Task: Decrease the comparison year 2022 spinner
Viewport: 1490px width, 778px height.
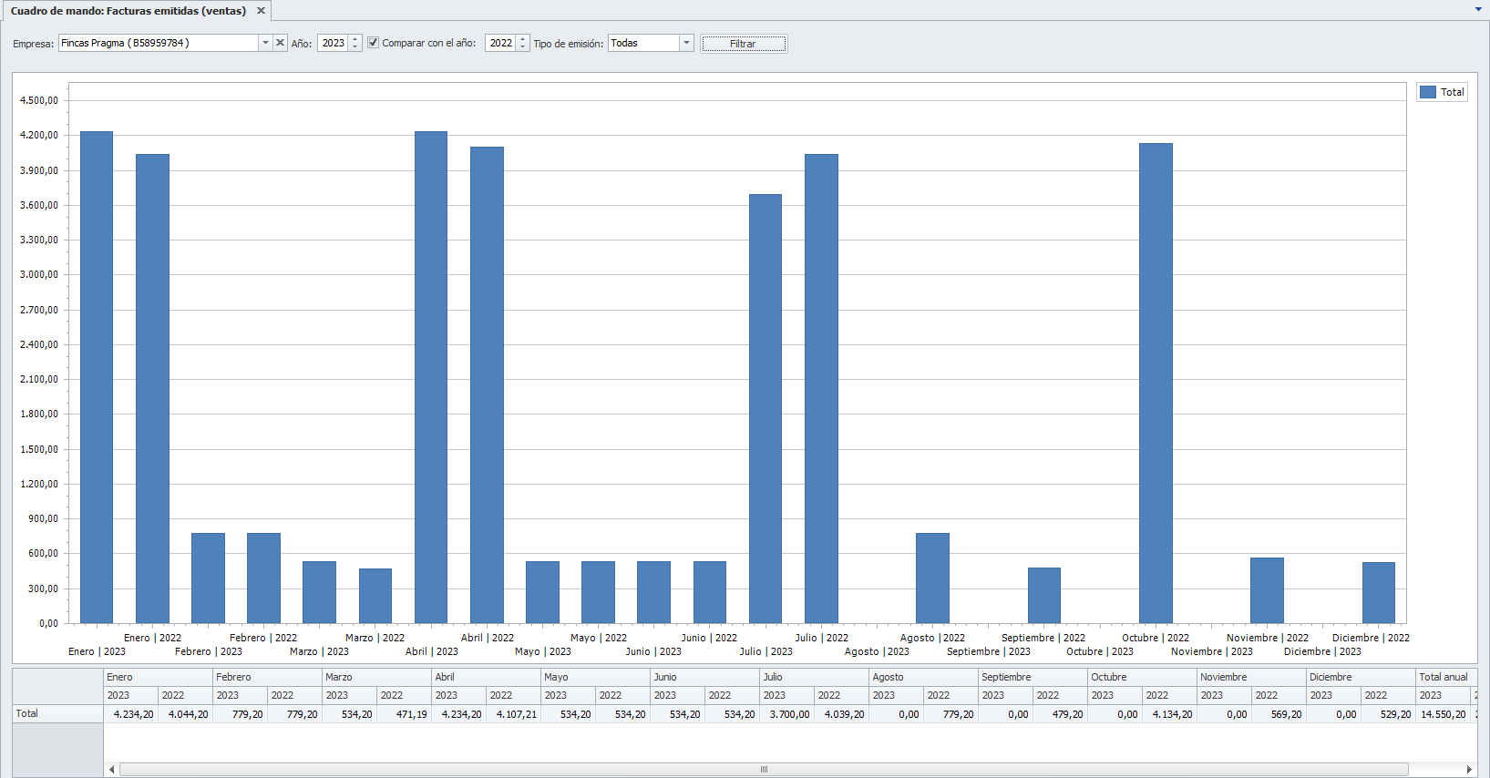Action: click(523, 47)
